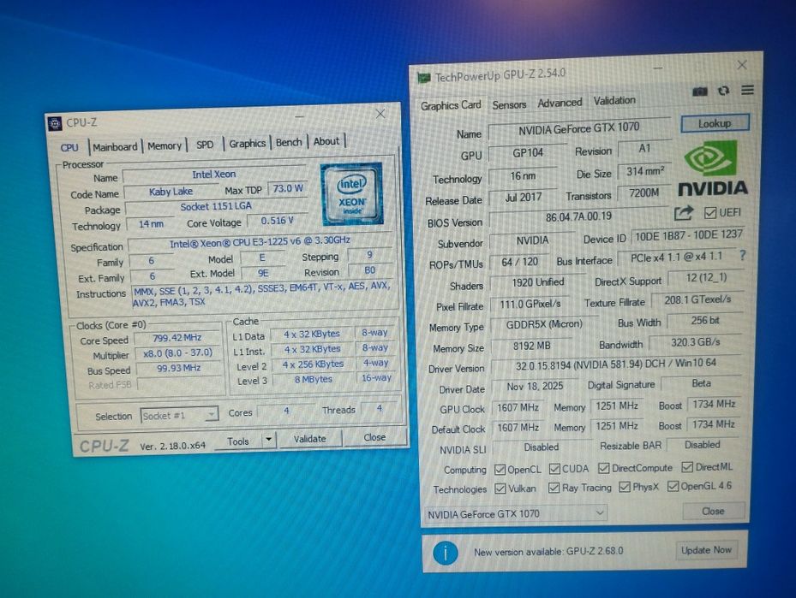This screenshot has width=796, height=598.
Task: Click the Package value Socket 1151 LGA
Action: point(216,206)
